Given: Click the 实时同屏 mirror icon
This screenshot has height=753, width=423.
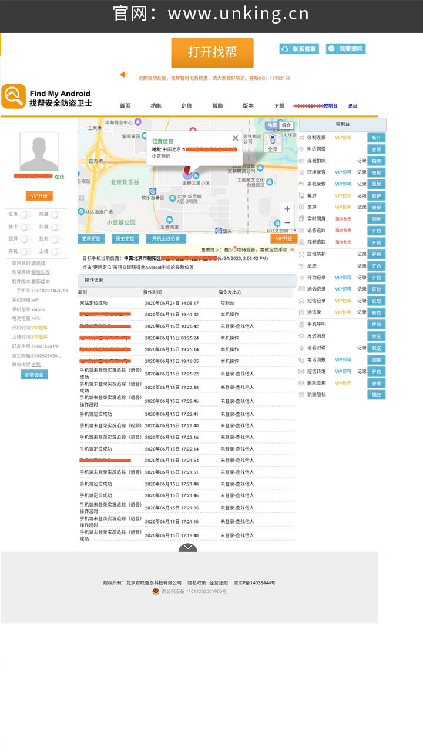Looking at the screenshot, I should point(301,219).
